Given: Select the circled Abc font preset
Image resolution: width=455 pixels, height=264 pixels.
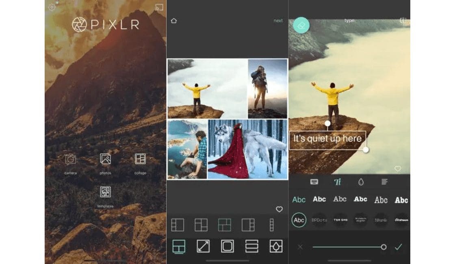Looking at the screenshot, I should 299,220.
